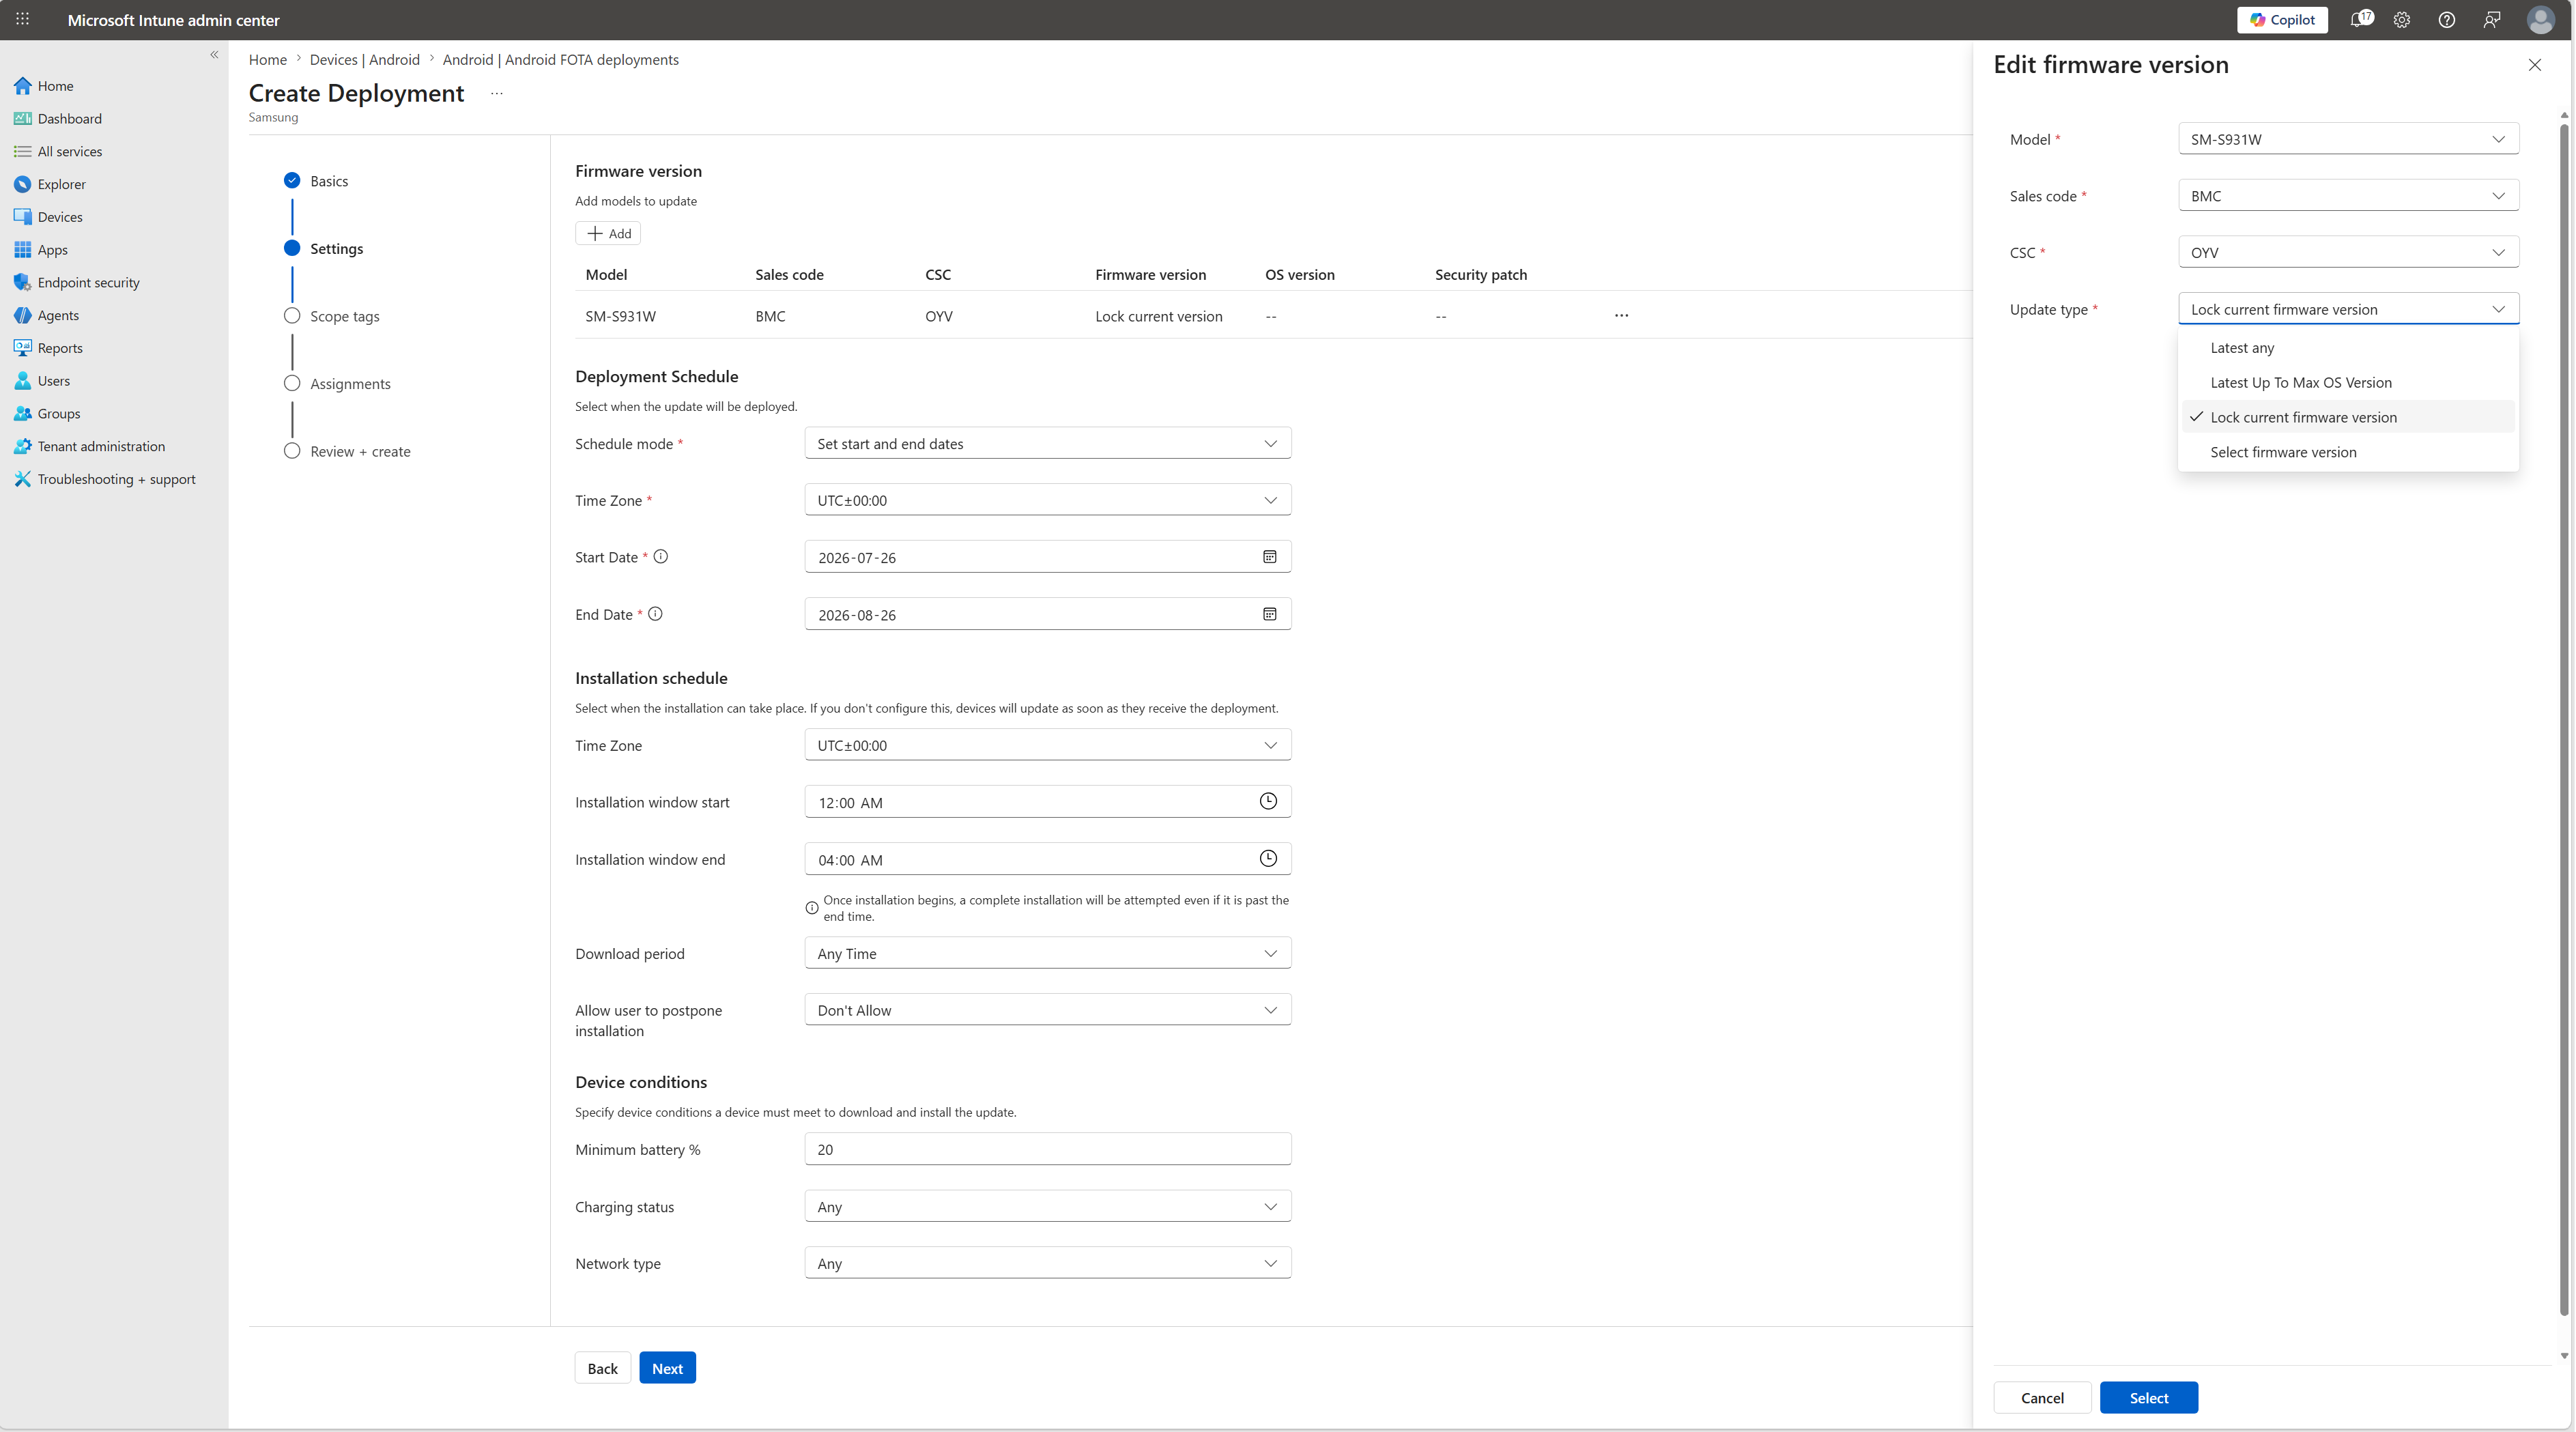Expand the Schedule mode dropdown
Screen dimensions: 2576x1432
(x=1048, y=444)
